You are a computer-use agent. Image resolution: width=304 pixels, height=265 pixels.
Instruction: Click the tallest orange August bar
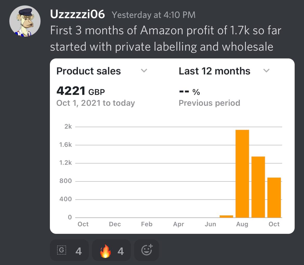pos(242,174)
